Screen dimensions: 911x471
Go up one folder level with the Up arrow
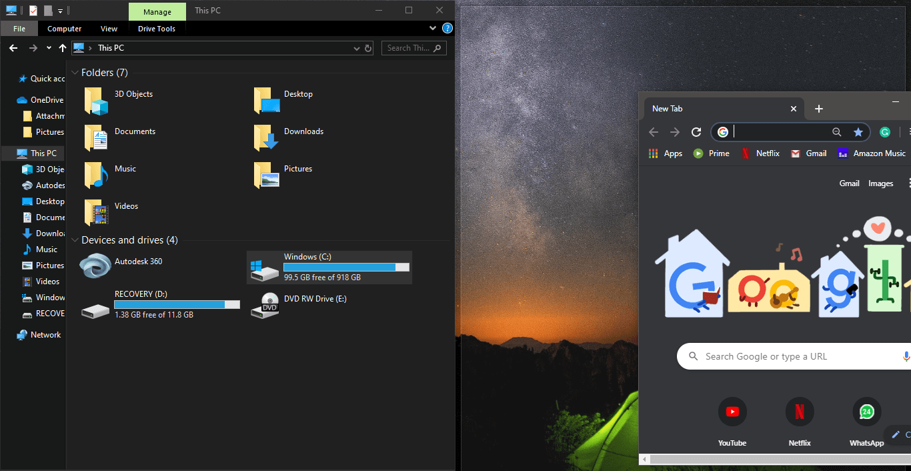click(63, 48)
